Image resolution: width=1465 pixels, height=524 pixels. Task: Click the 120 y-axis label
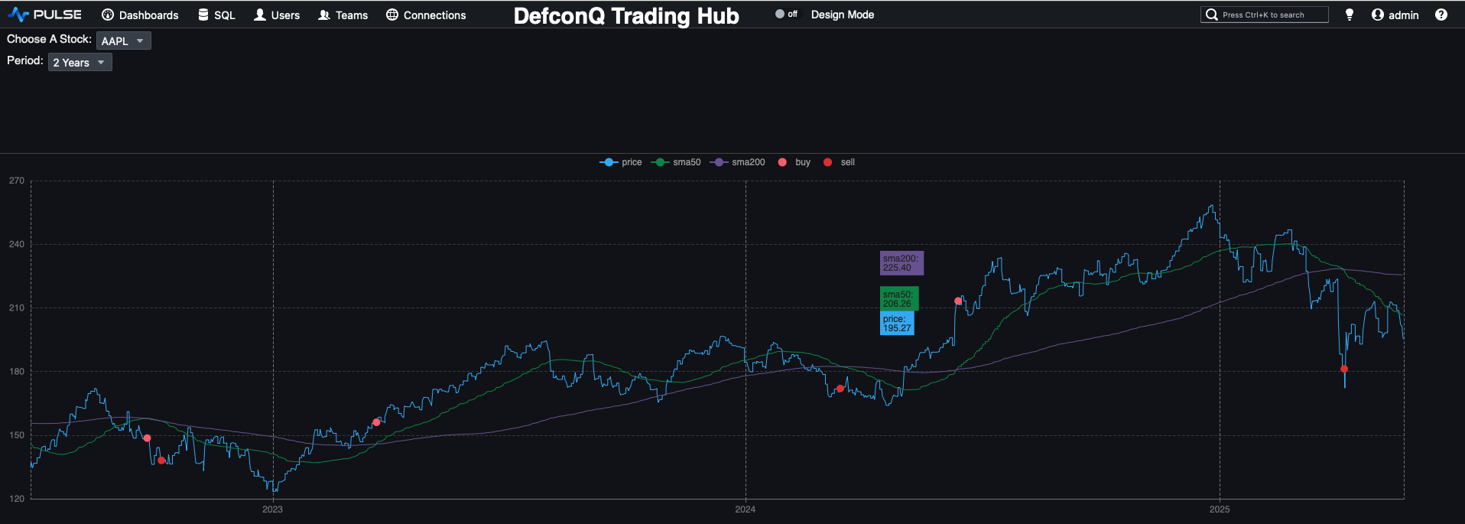click(x=17, y=498)
